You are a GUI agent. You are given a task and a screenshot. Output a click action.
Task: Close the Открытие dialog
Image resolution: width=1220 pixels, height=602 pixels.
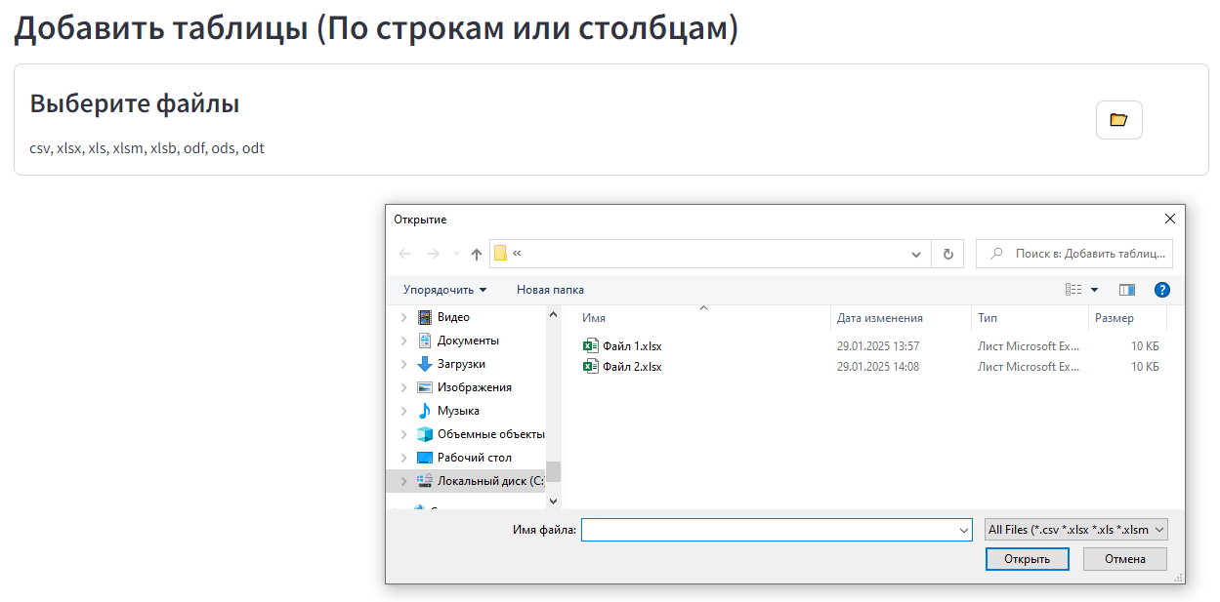click(x=1169, y=220)
